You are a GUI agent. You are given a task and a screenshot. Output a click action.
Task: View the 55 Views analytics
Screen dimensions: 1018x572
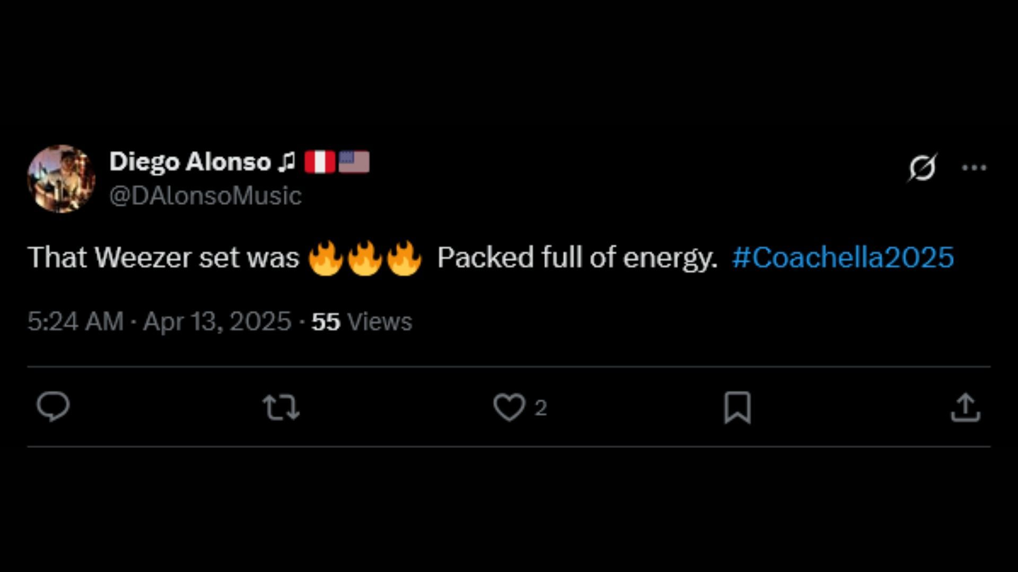tap(362, 321)
